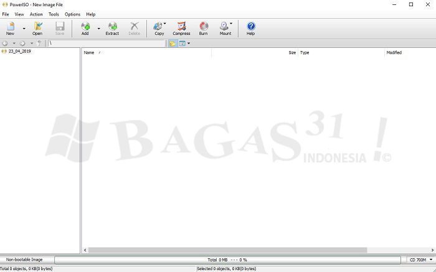This screenshot has width=436, height=272.
Task: Click the grayed-out Save toolbar icon
Action: [x=60, y=29]
